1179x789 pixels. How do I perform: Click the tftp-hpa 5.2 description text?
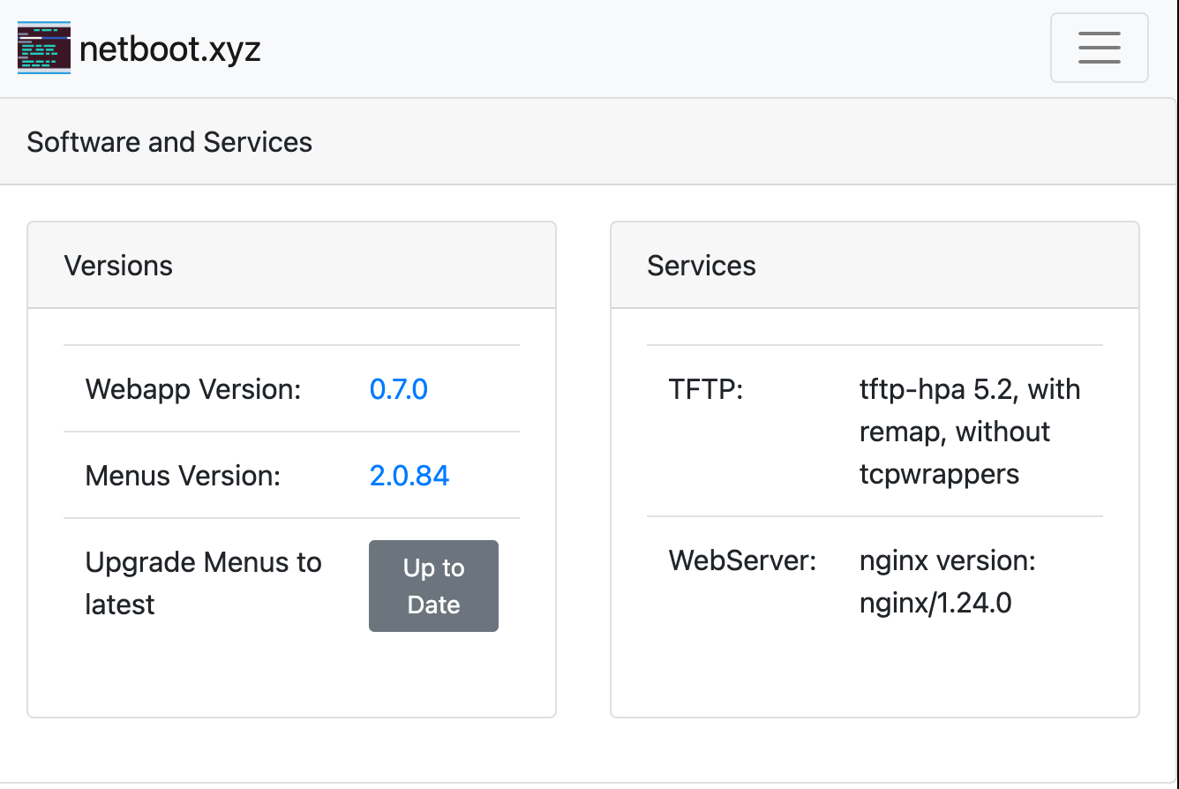click(x=970, y=432)
